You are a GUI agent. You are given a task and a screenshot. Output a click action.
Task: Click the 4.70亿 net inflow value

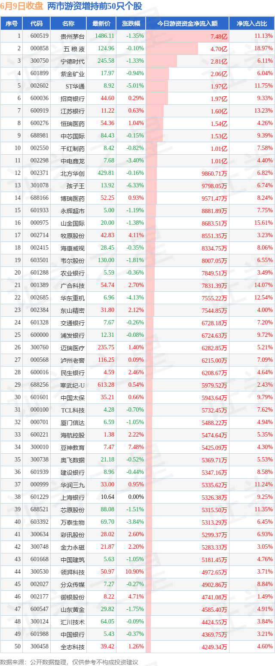tap(219, 49)
